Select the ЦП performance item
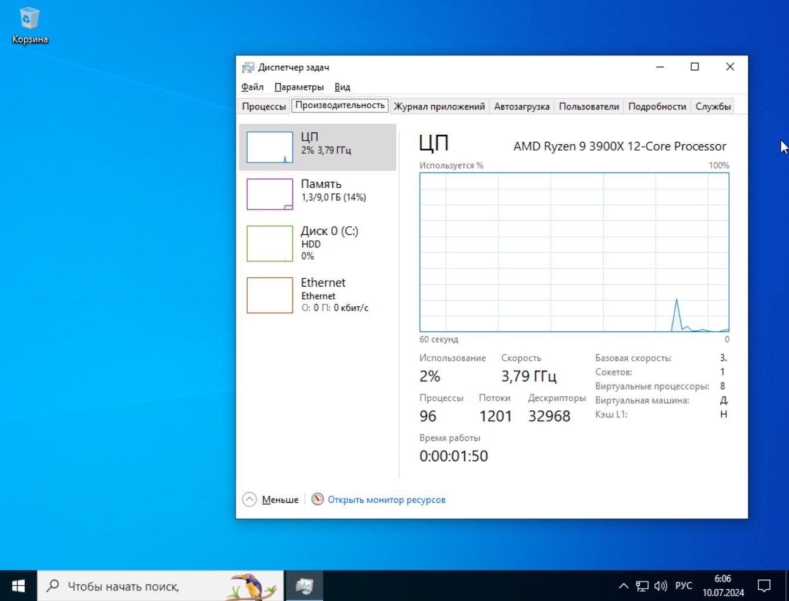This screenshot has width=789, height=601. pos(318,147)
